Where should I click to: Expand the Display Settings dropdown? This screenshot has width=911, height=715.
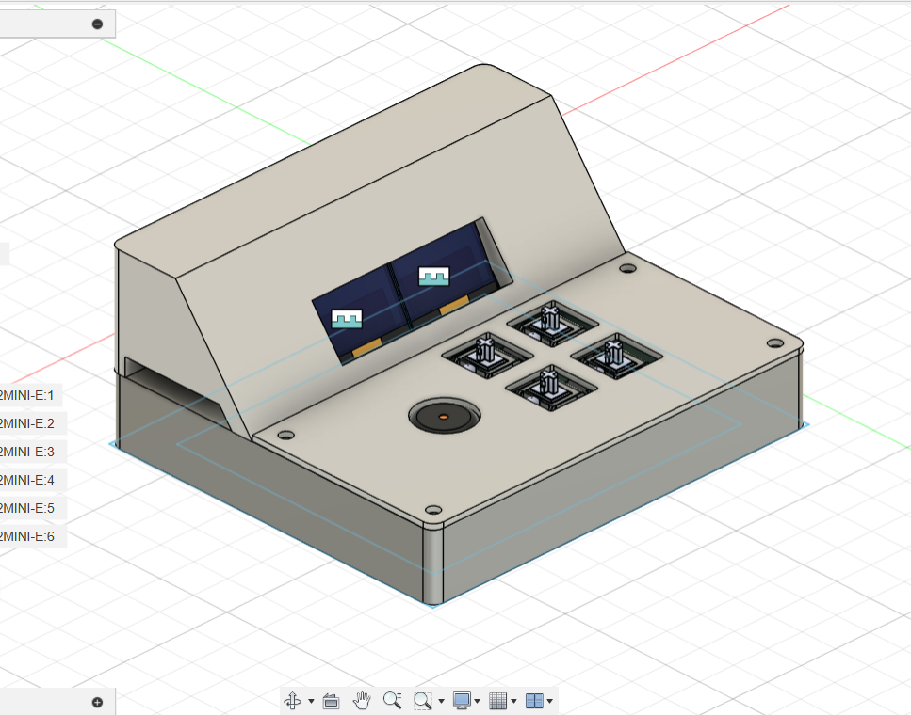click(x=478, y=700)
